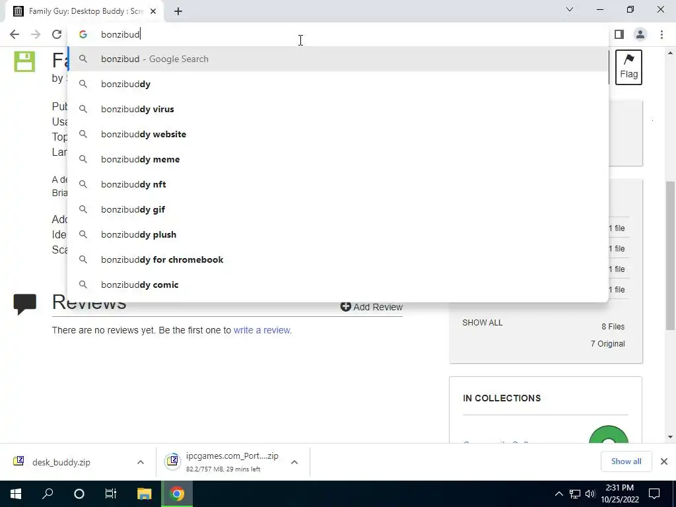The image size is (676, 507).
Task: Click the '8 Files' text
Action: (613, 327)
